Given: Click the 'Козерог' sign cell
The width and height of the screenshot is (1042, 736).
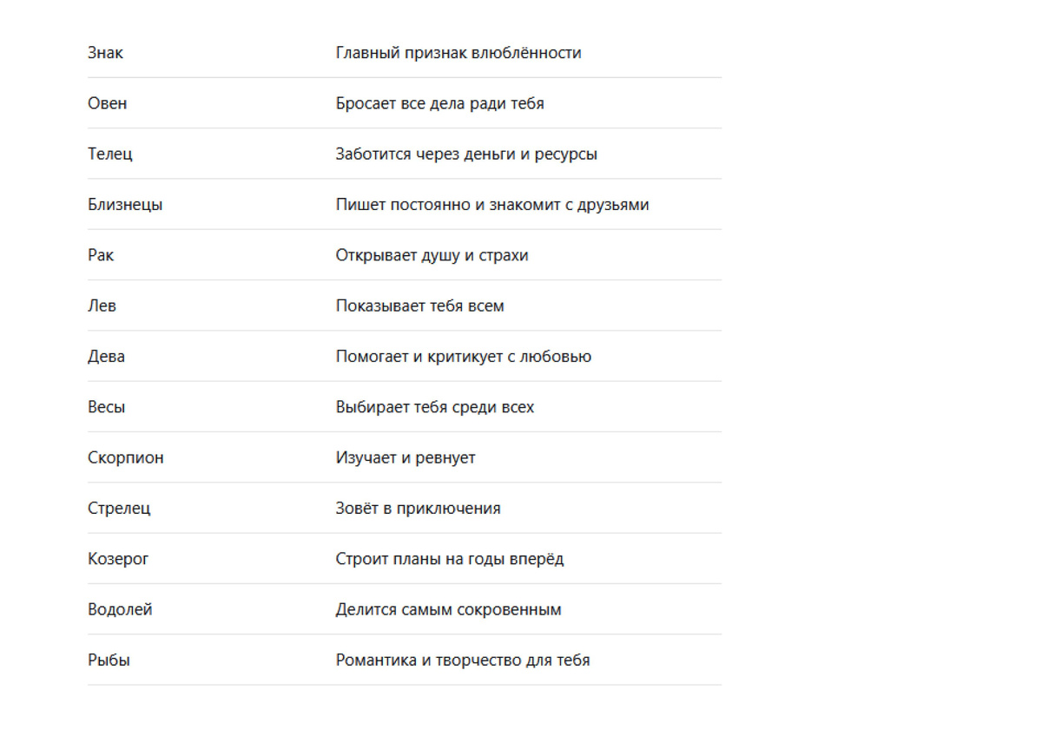Looking at the screenshot, I should click(x=118, y=559).
